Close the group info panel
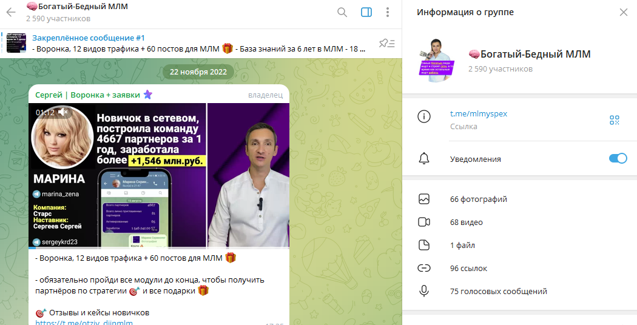Image resolution: width=637 pixels, height=325 pixels. [624, 12]
